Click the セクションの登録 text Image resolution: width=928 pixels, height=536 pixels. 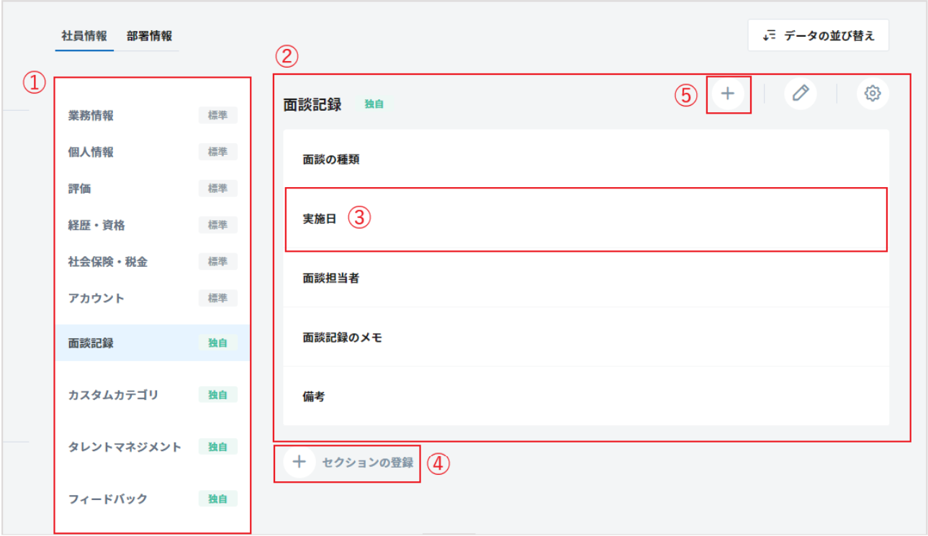(368, 463)
